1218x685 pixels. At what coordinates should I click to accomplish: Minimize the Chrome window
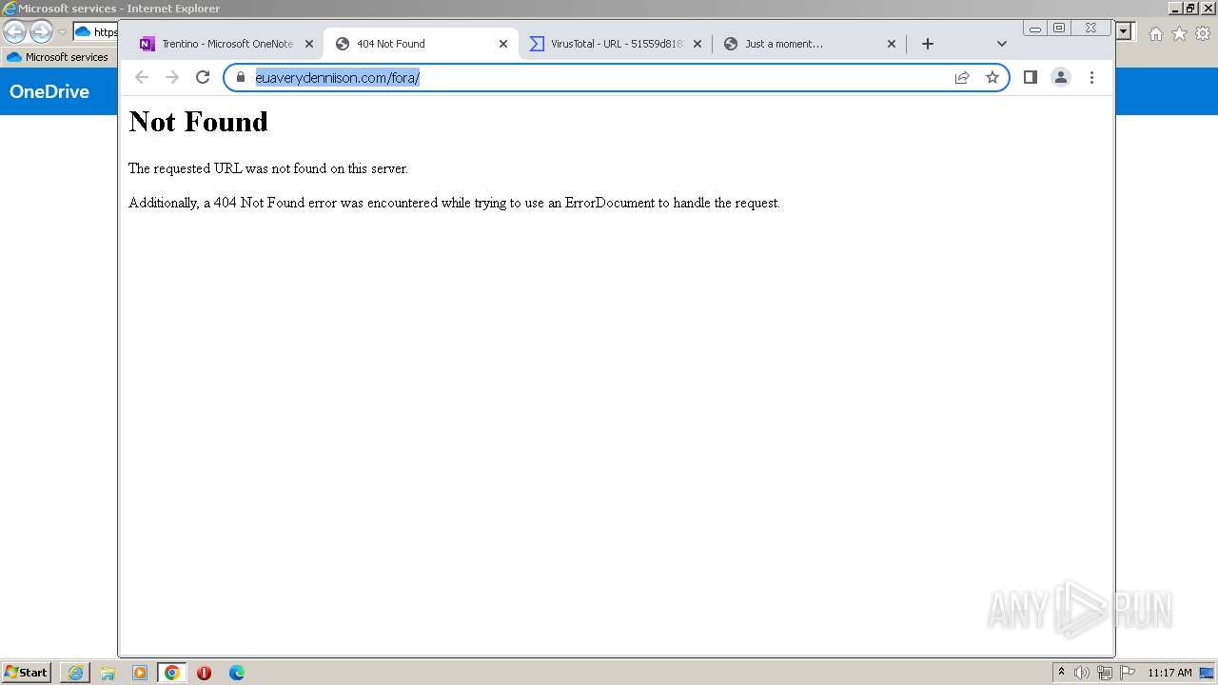1035,29
